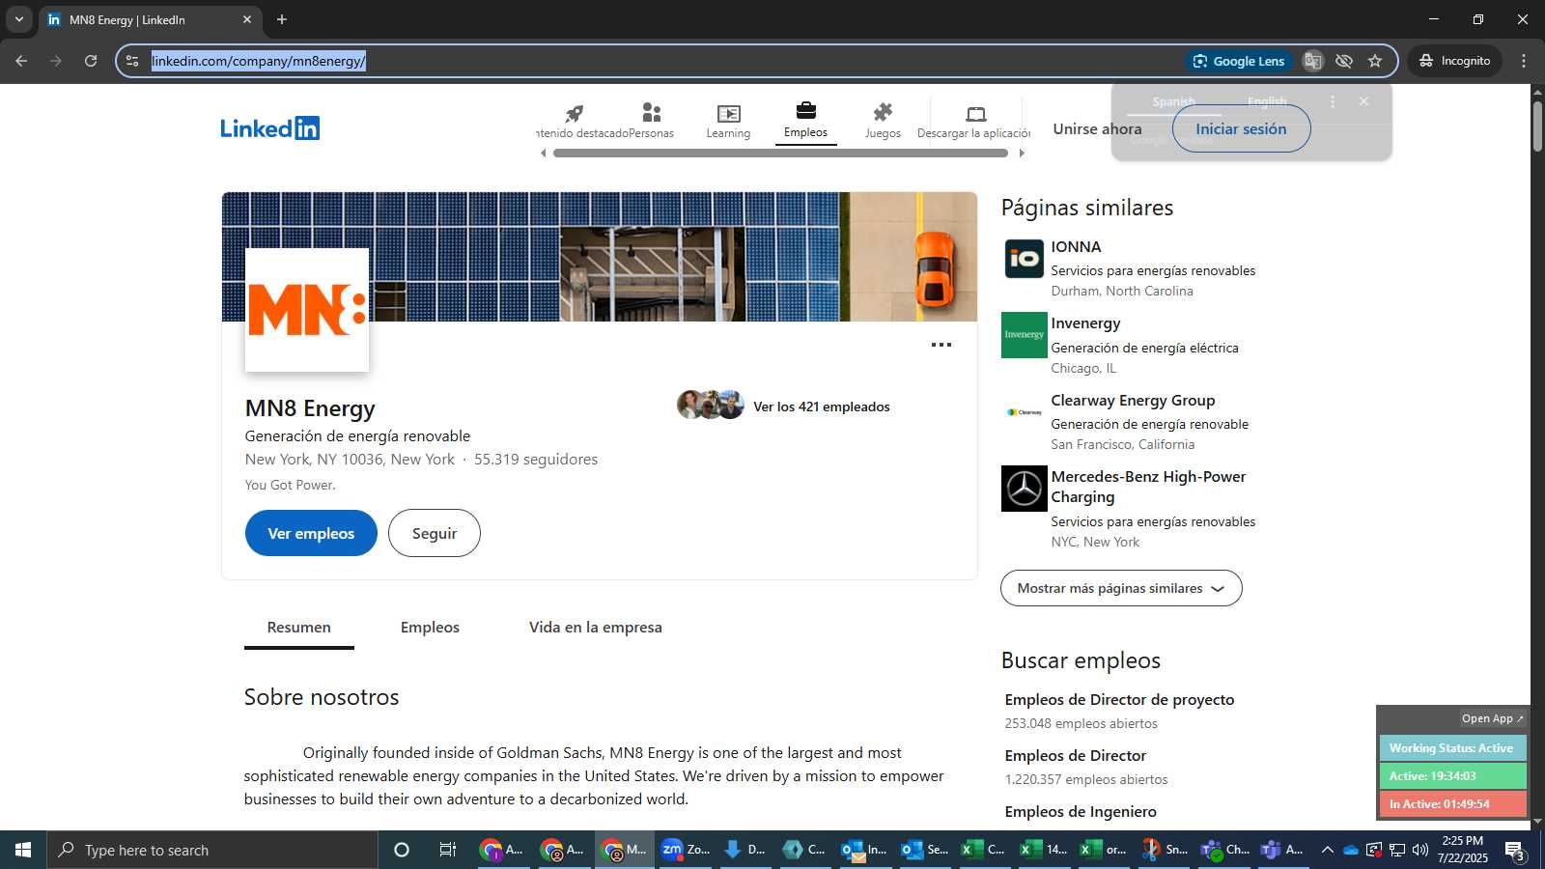The width and height of the screenshot is (1545, 869).
Task: Click the taskbar search box
Action: tap(212, 850)
